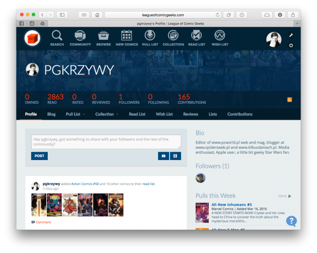Image resolution: width=317 pixels, height=253 pixels.
Task: Click the pgkrzywy username in the post
Action: pos(51,183)
